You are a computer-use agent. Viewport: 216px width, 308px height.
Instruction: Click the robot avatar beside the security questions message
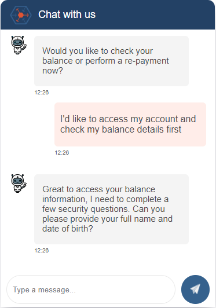pyautogui.click(x=19, y=184)
